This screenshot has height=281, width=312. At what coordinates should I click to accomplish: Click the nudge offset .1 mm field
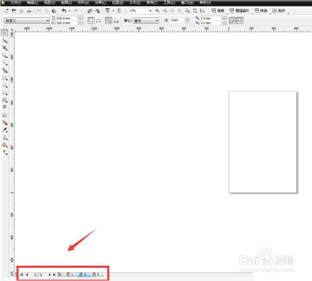(177, 20)
